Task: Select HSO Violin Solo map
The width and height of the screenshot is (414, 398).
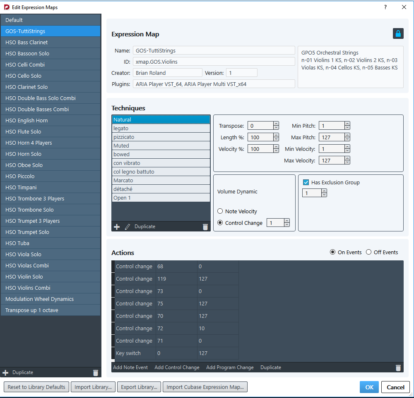Action: 51,276
